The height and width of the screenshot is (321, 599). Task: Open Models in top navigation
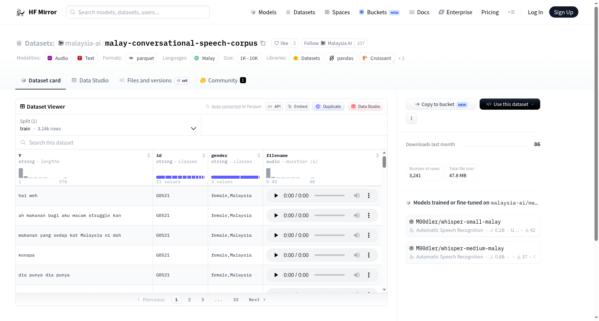pyautogui.click(x=264, y=12)
